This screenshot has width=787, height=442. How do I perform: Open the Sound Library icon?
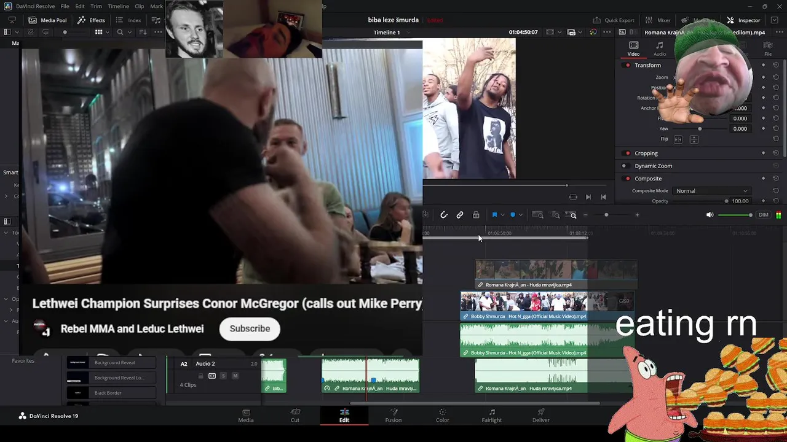156,20
